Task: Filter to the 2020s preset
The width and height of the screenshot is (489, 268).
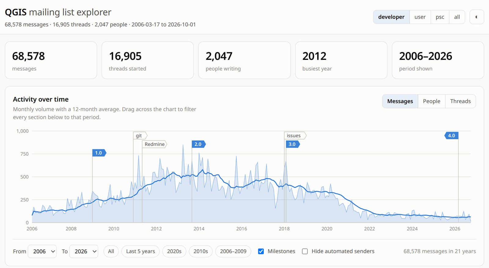Action: (174, 251)
